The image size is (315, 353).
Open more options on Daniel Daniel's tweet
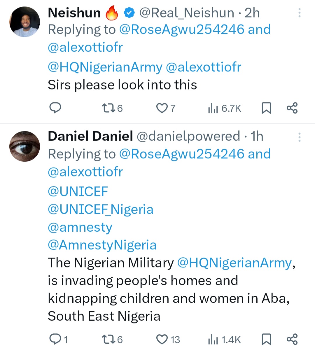tap(299, 137)
